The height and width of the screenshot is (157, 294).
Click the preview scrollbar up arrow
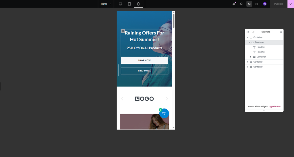coord(173,12)
